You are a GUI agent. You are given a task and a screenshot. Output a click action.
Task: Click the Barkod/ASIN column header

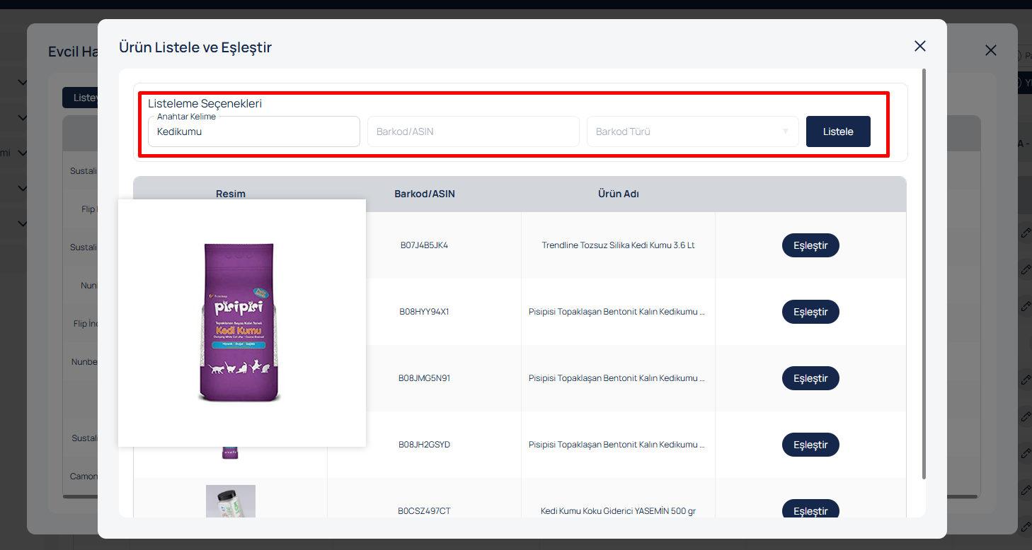pyautogui.click(x=424, y=194)
